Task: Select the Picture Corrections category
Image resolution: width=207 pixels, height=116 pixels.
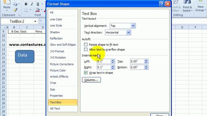Action: (63, 64)
